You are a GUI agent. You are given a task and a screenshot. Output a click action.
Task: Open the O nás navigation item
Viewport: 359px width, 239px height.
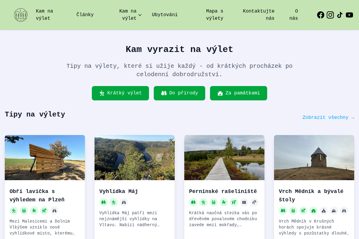pos(293,15)
